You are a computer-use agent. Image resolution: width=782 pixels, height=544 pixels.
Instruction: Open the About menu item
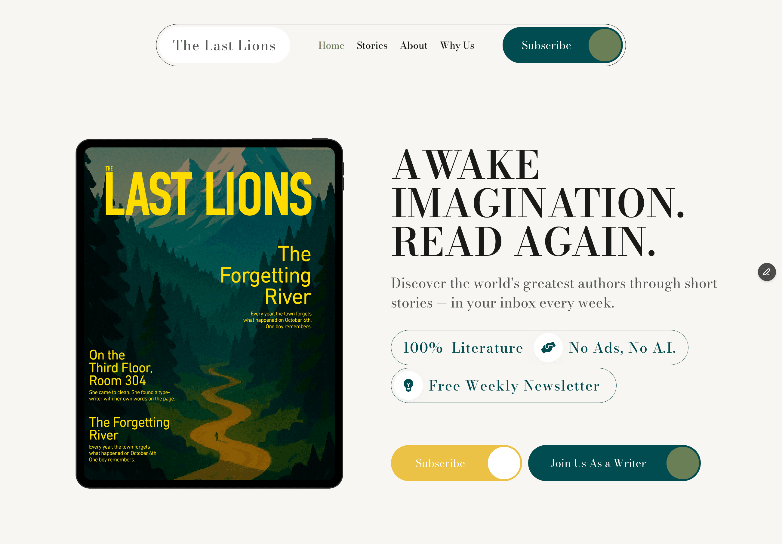[x=414, y=45]
